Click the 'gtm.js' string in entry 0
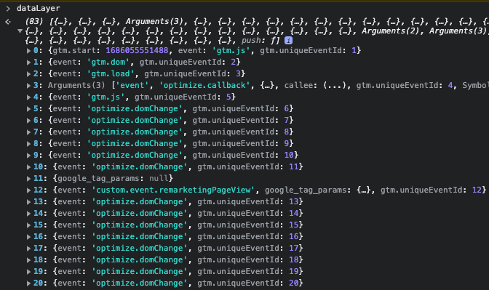This screenshot has width=489, height=290. (231, 50)
